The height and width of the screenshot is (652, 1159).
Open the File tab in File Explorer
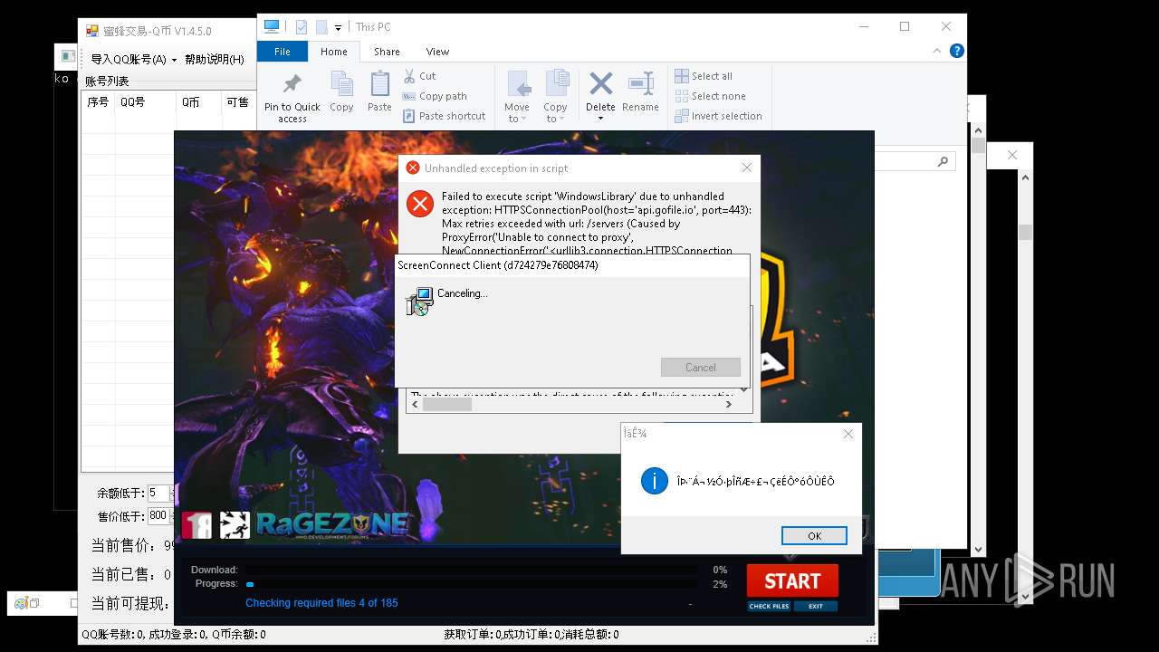point(283,52)
